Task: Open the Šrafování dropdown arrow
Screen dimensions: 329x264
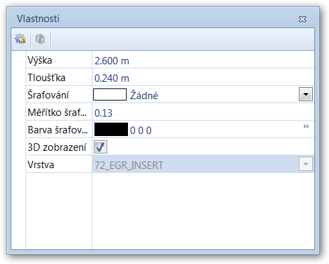Action: pos(306,94)
